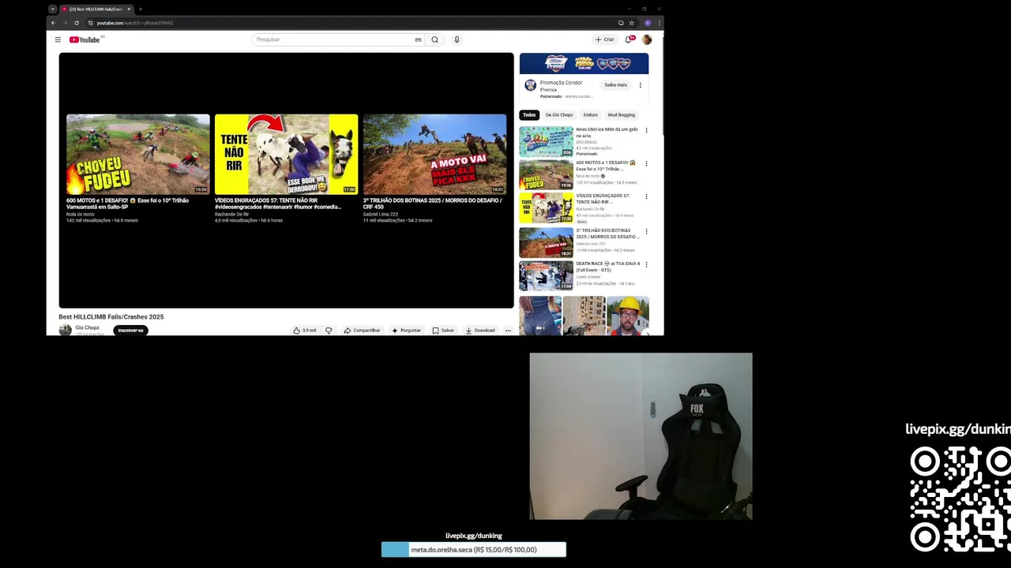Open options for VÍDEOS ENGRAÇADOS 57 sidebar video

(646, 197)
